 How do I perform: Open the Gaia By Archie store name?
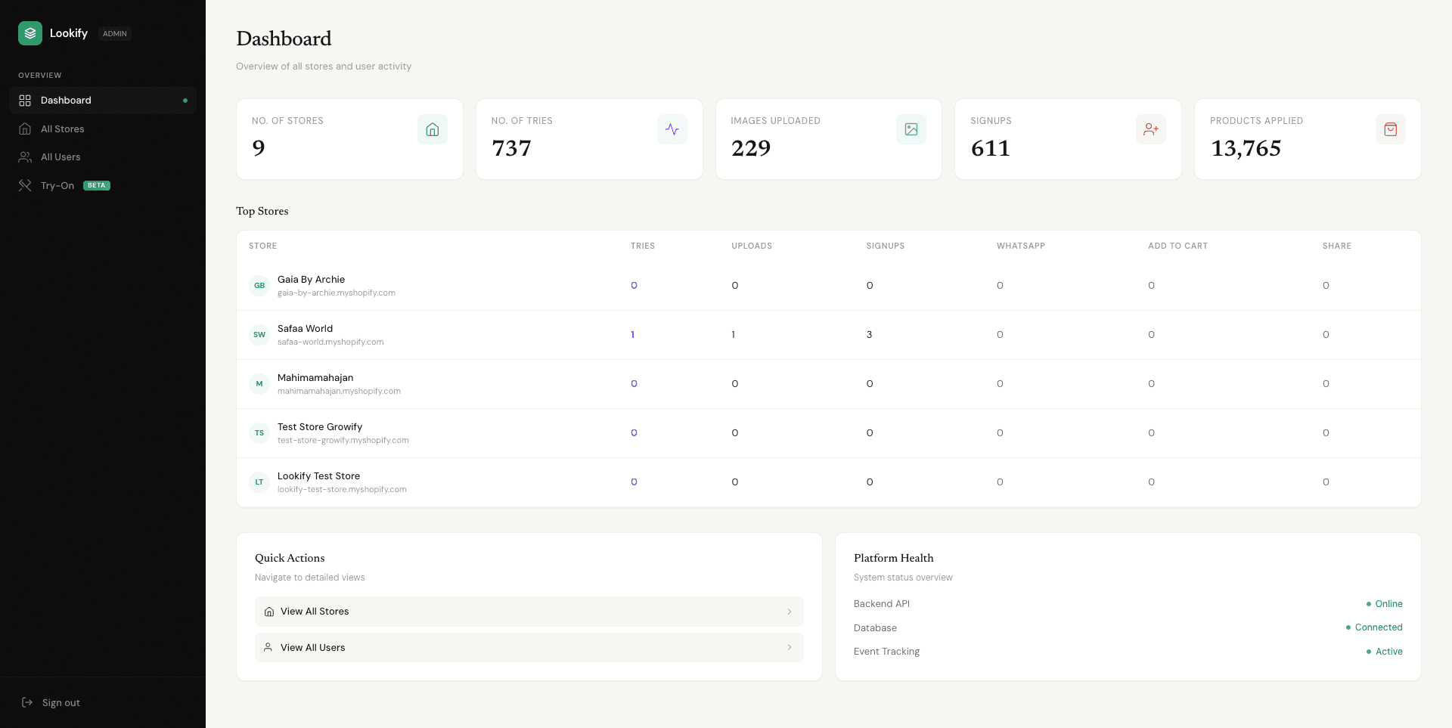311,280
